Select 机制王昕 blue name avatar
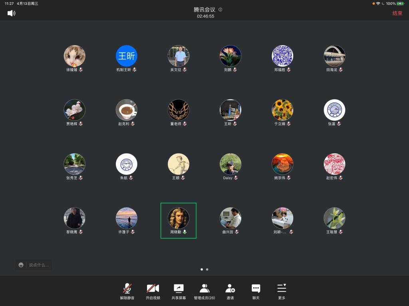The height and width of the screenshot is (306, 409). pyautogui.click(x=126, y=56)
